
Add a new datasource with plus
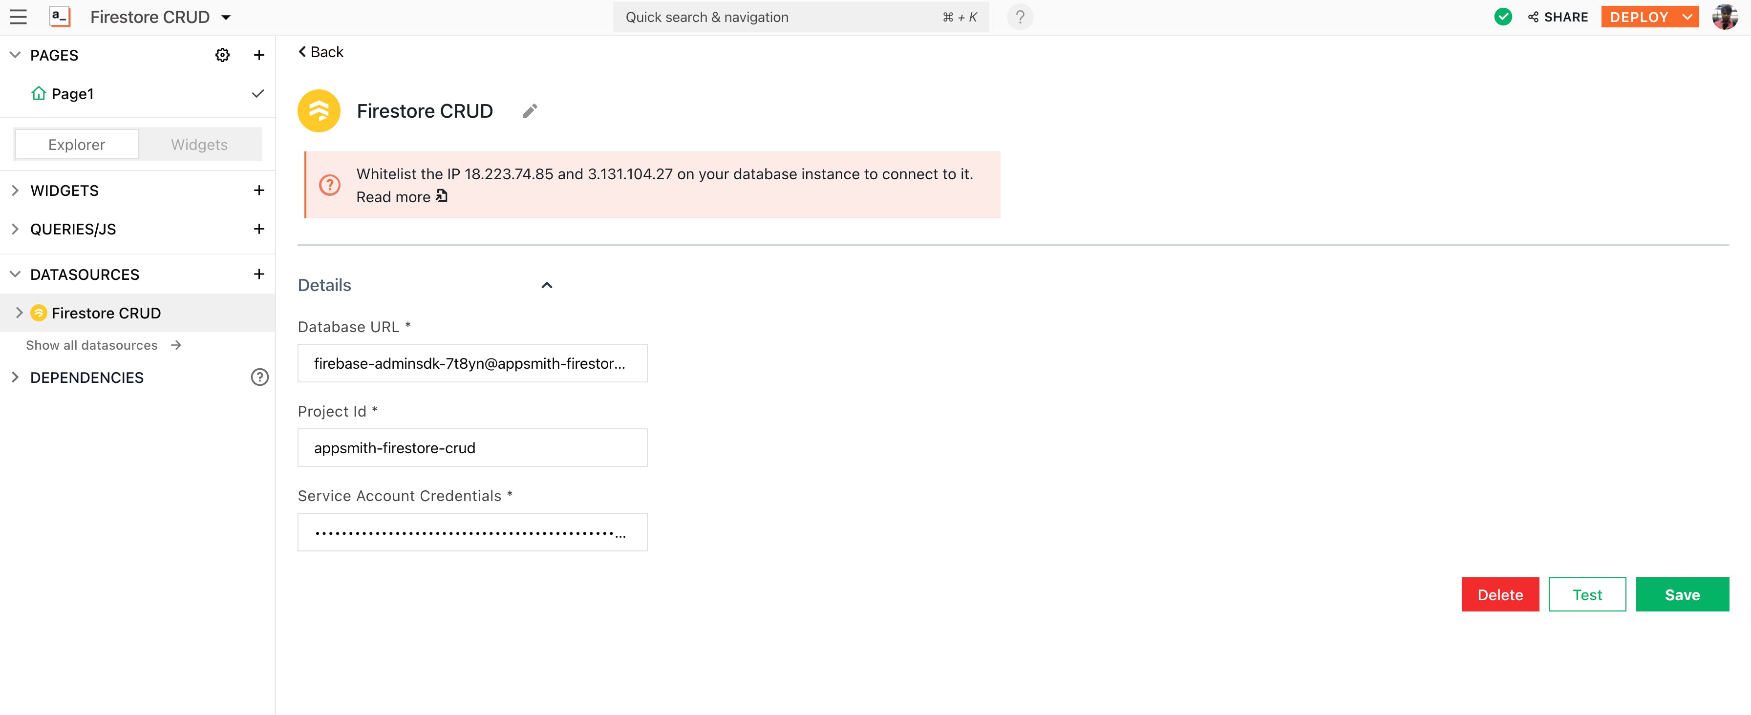pos(258,274)
